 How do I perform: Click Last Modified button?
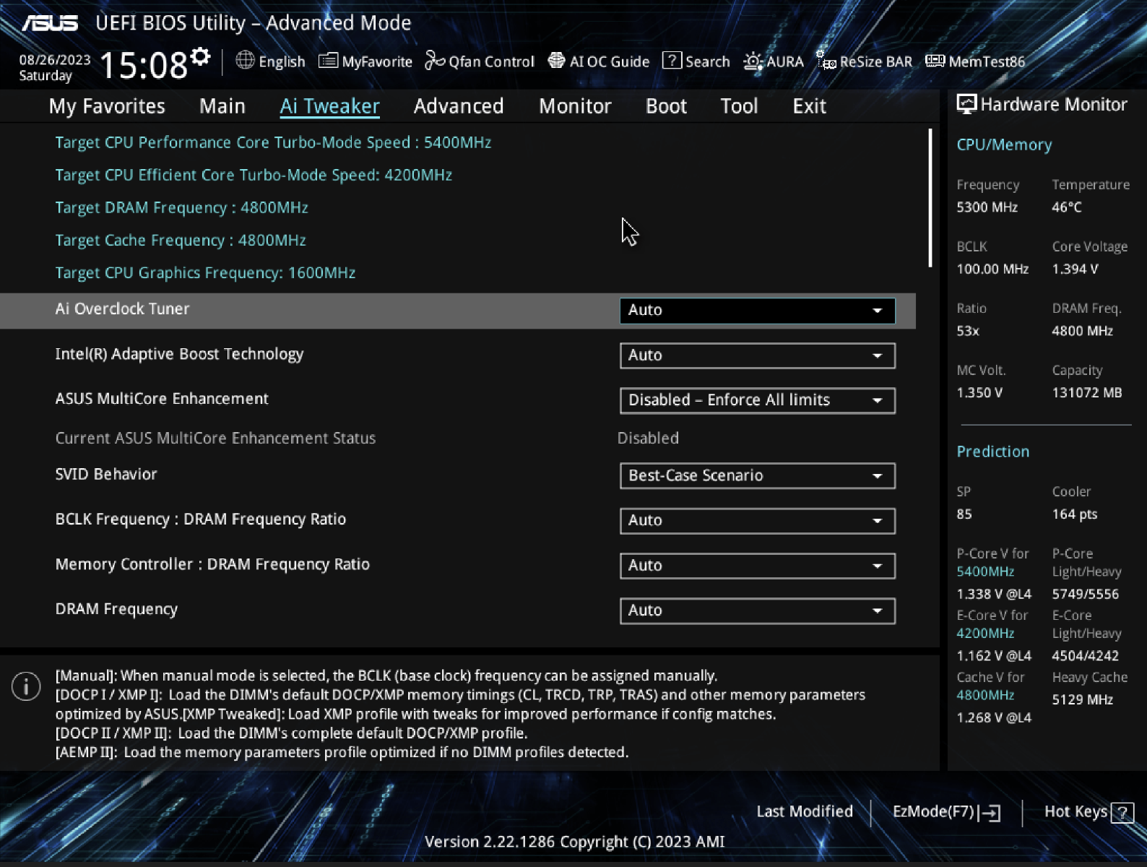(805, 811)
